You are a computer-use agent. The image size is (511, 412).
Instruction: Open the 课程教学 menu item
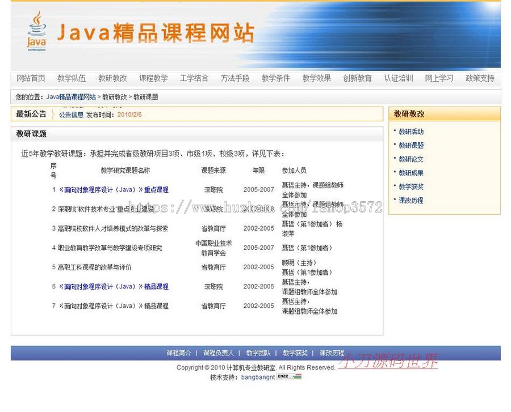(x=153, y=78)
